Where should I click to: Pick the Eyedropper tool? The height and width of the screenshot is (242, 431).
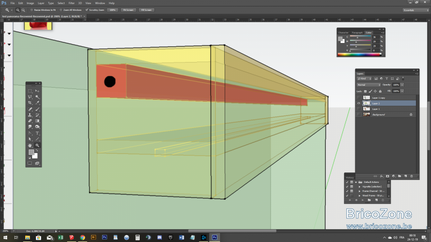point(37,103)
